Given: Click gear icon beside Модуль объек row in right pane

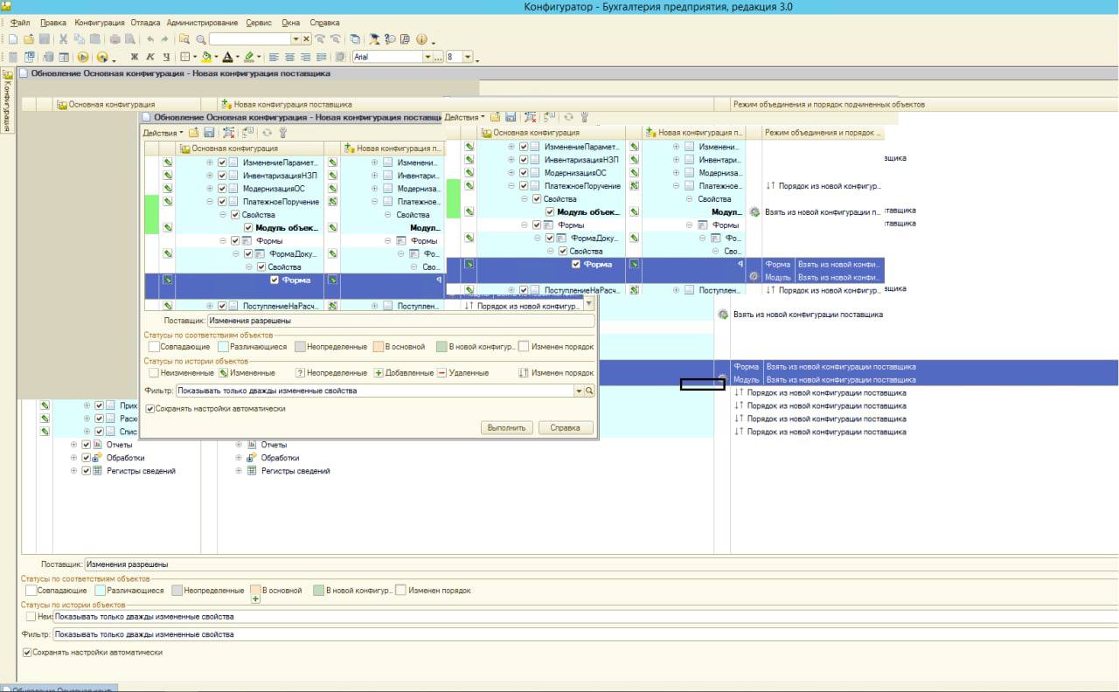Looking at the screenshot, I should 754,211.
